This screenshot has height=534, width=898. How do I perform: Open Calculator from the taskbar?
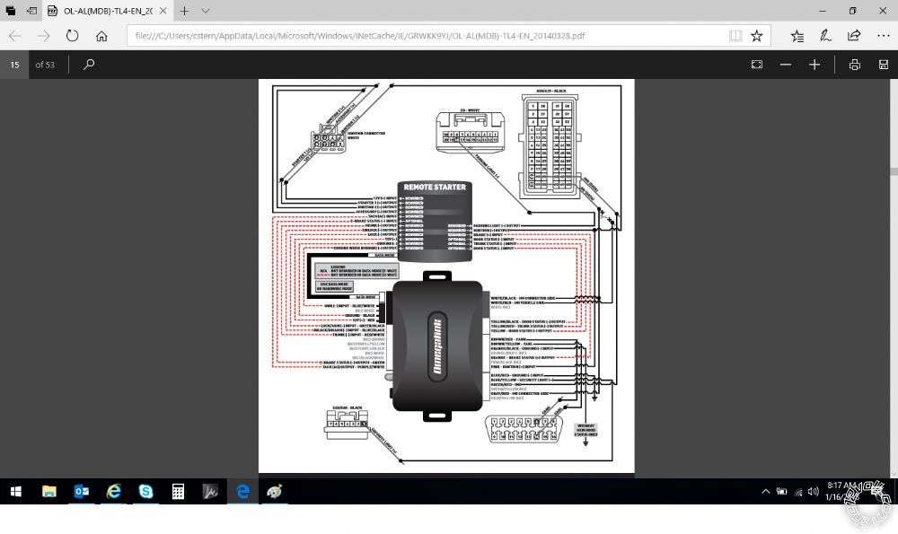click(x=178, y=491)
